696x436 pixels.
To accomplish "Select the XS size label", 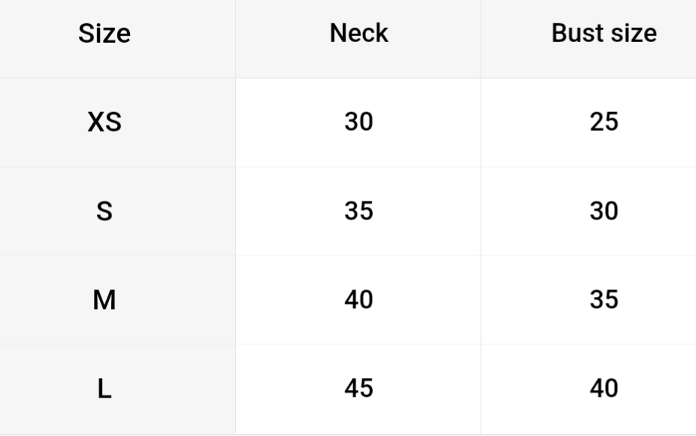I will click(x=104, y=122).
